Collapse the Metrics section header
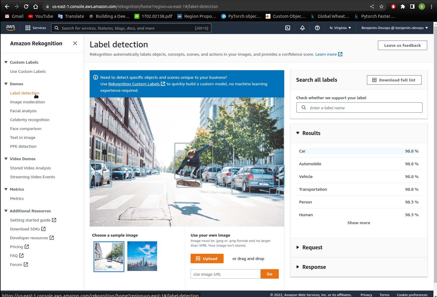The height and width of the screenshot is (297, 437). pyautogui.click(x=6, y=189)
